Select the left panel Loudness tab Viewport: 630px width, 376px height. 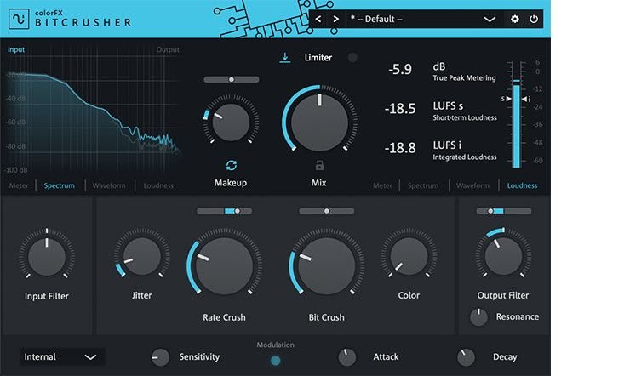[158, 185]
